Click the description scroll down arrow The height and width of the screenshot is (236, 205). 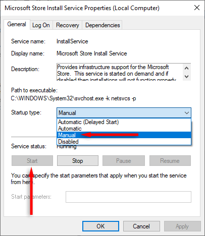tap(186, 77)
